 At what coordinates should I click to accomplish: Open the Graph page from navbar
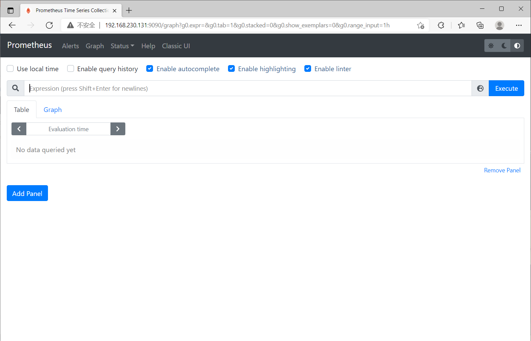[x=95, y=46]
